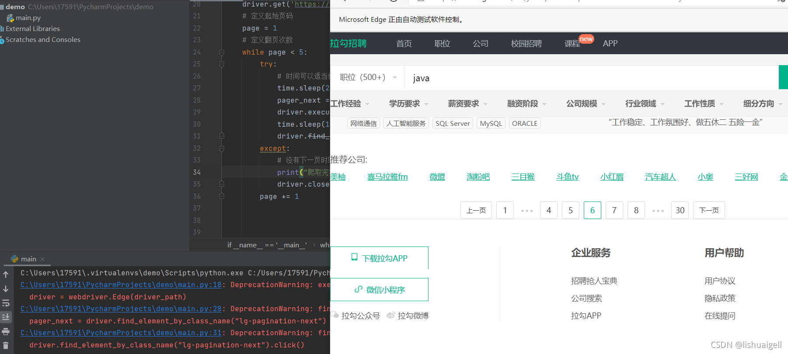Open recommended company 斗鱼tv
The height and width of the screenshot is (354, 788).
pyautogui.click(x=568, y=177)
